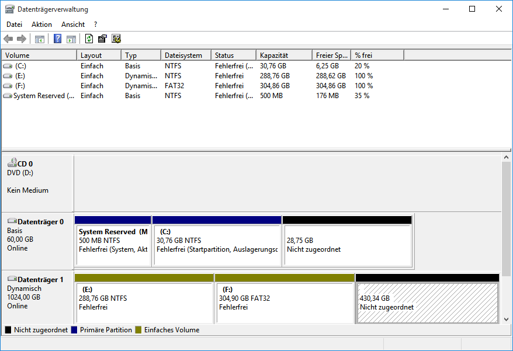
Task: Click the disk pane scrollbar up arrow
Action: [x=506, y=158]
